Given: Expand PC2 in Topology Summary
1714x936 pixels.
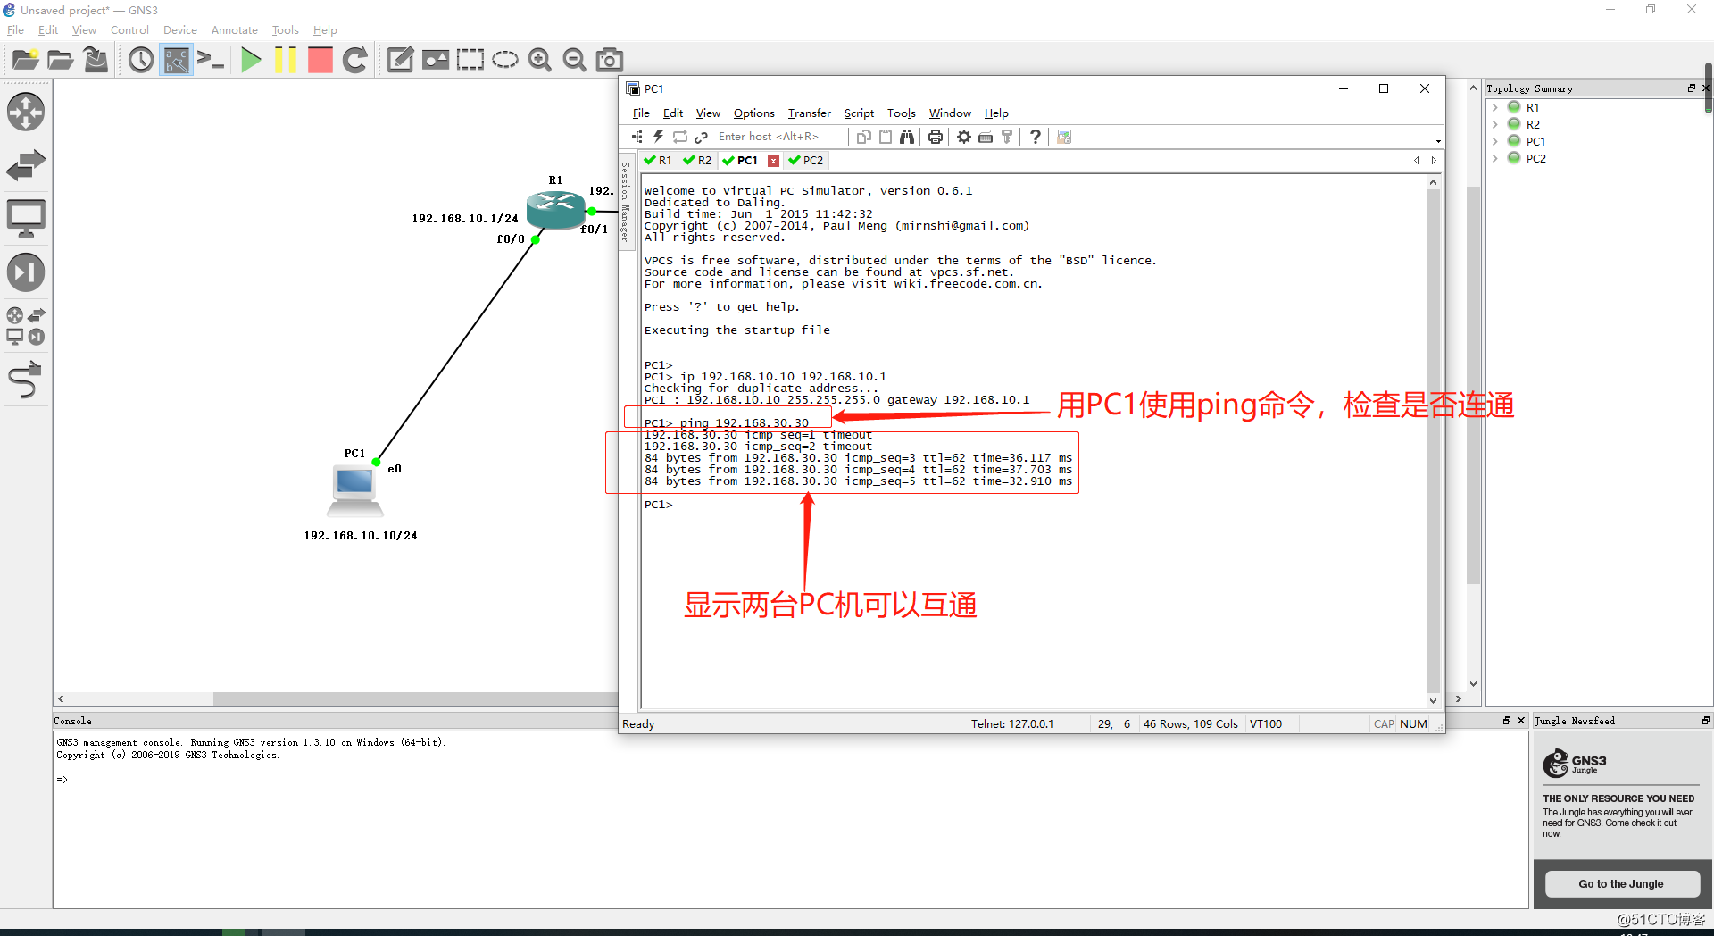Looking at the screenshot, I should [x=1495, y=158].
